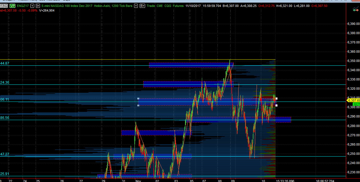This screenshot has width=360, height=182.
Task: Click the 15:59:59.704 timestamp
Action: [x=213, y=6]
